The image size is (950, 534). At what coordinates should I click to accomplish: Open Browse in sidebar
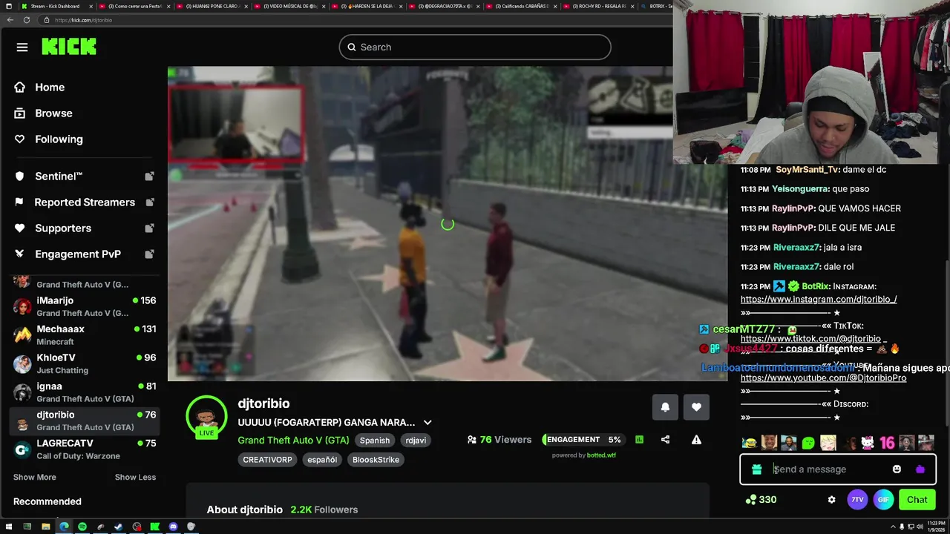point(53,113)
